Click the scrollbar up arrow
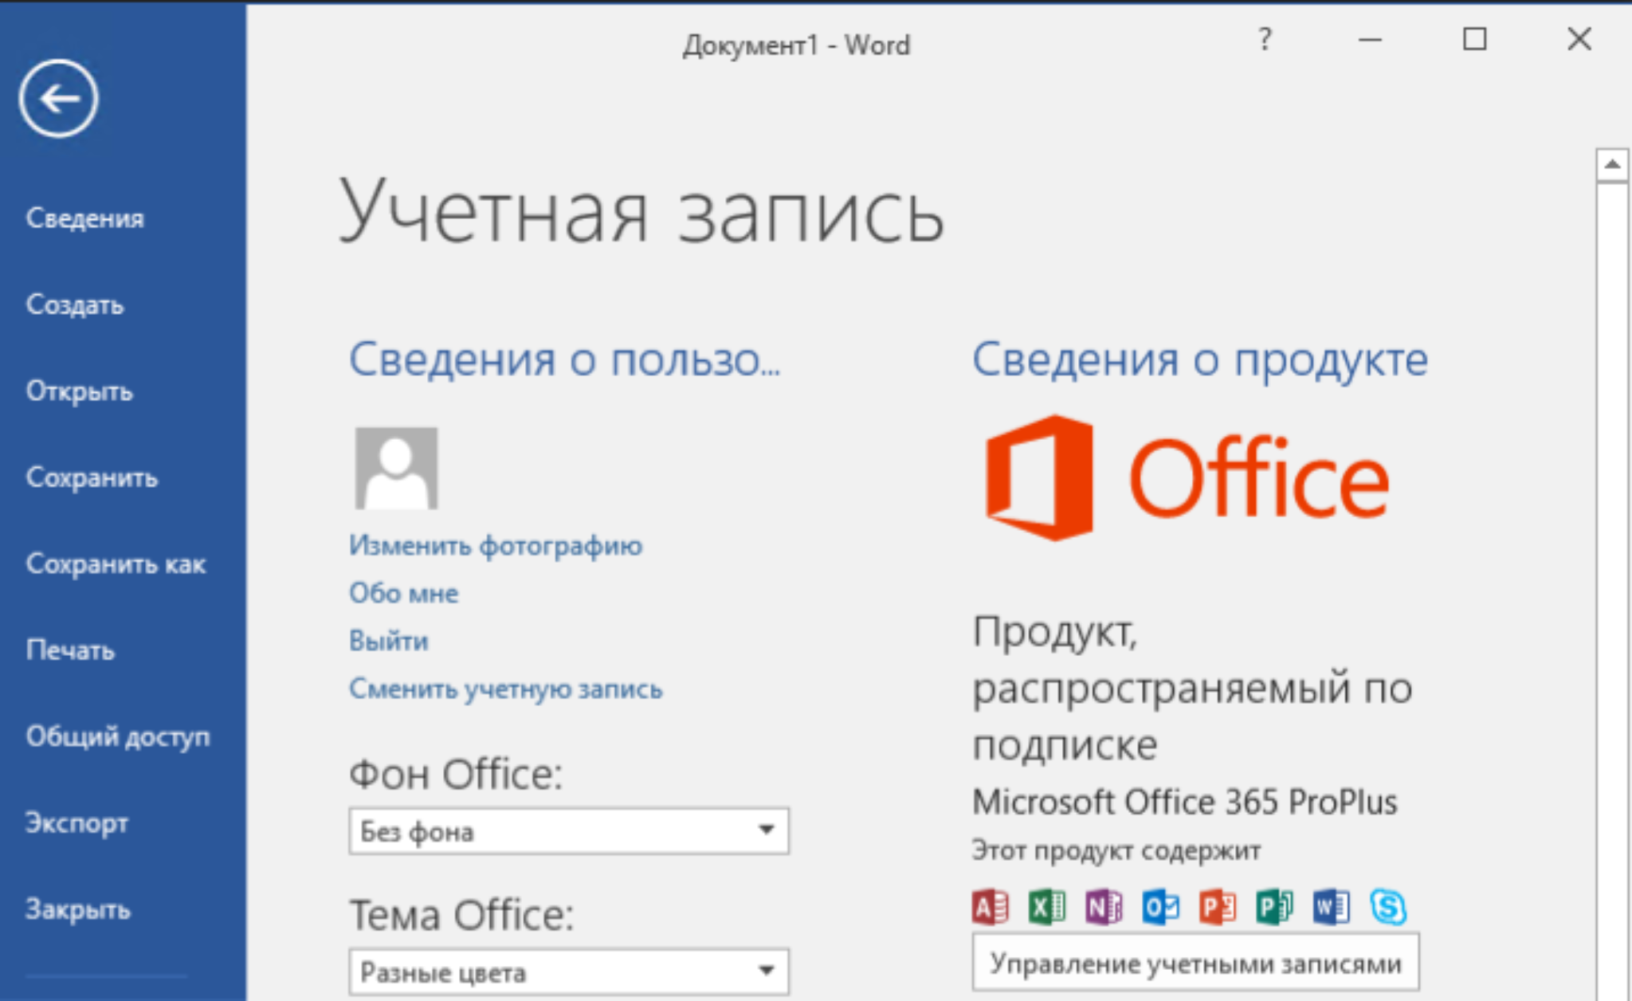Viewport: 1632px width, 1001px height. pyautogui.click(x=1612, y=165)
